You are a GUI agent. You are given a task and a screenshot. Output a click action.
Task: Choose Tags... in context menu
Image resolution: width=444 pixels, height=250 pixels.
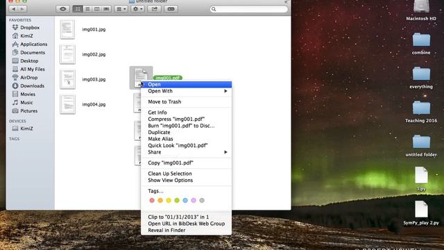coord(186,191)
